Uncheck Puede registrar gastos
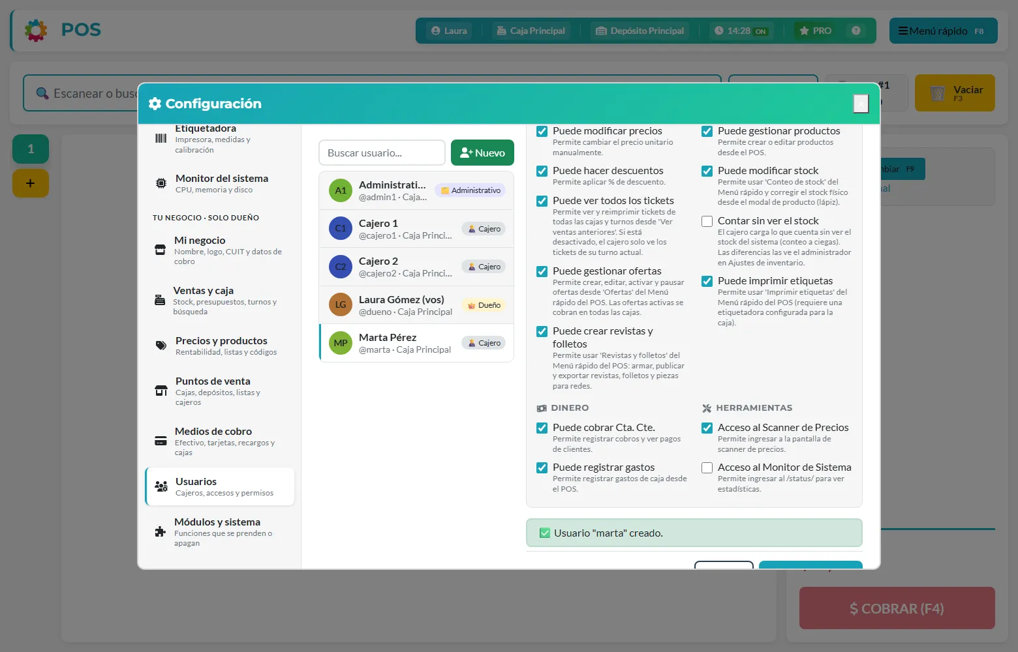 coord(542,467)
